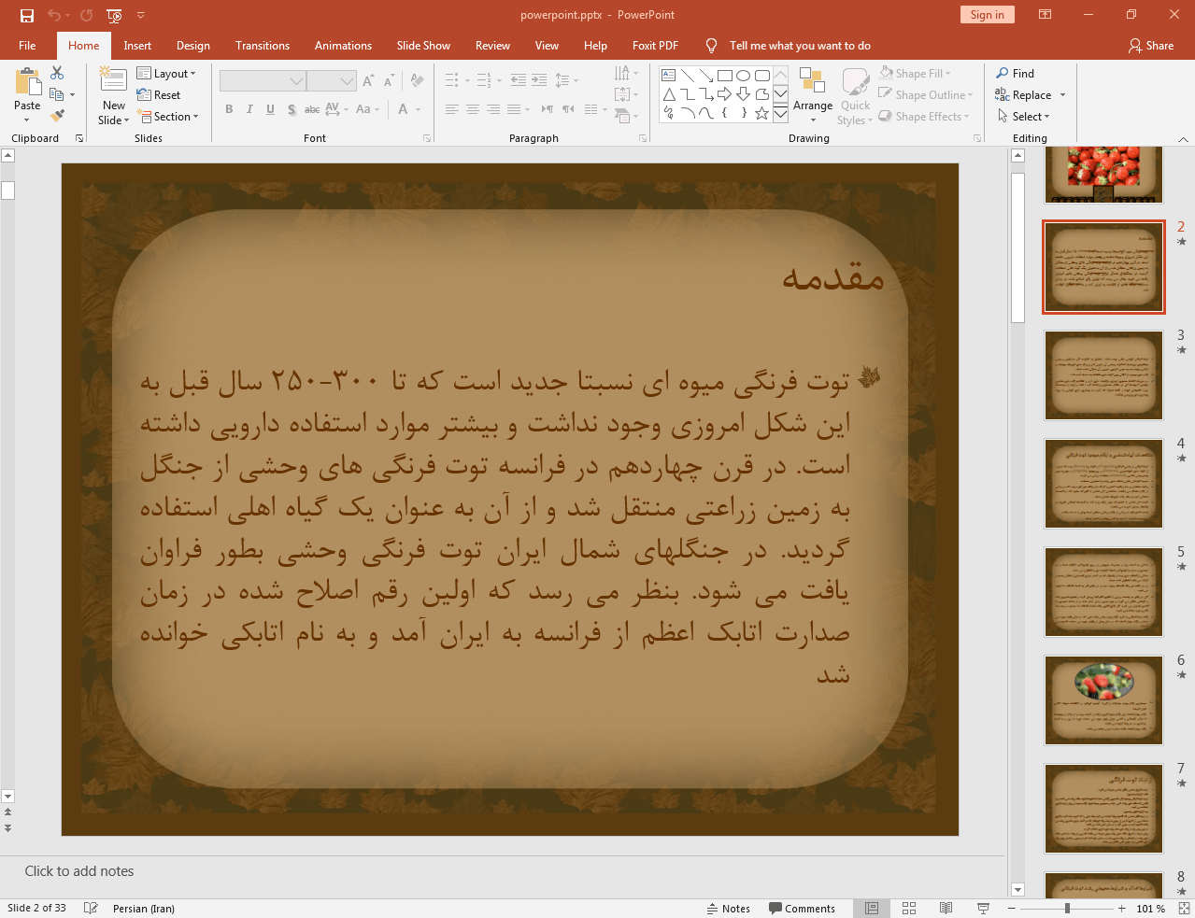
Task: Click the Copy icon in Clipboard group
Action: pos(57,94)
